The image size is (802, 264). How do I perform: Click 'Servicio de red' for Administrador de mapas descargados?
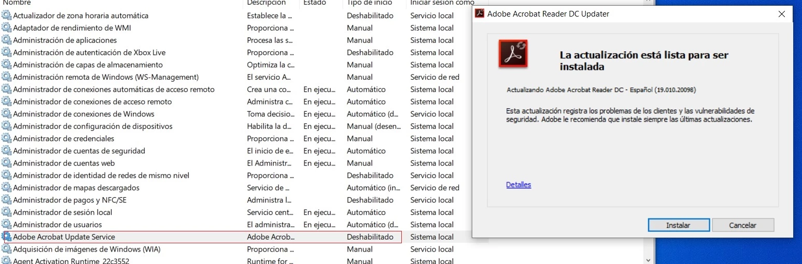(434, 188)
